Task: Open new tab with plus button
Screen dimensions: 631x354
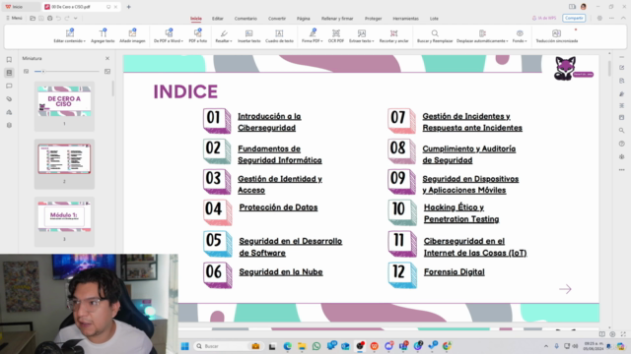Action: [129, 7]
